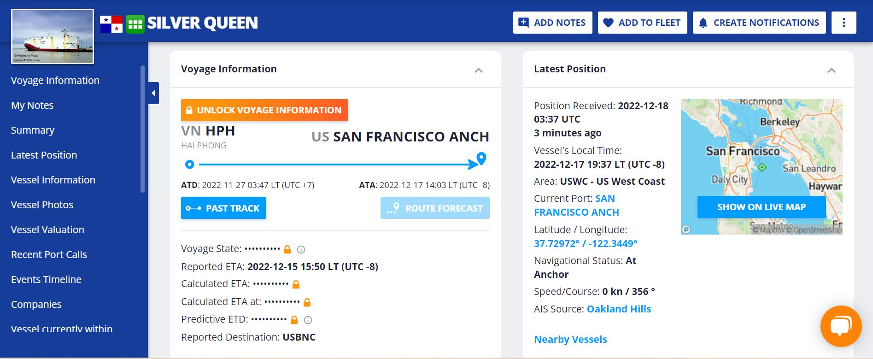The image size is (873, 359).
Task: Click the Predictive ETD info icon
Action: (x=308, y=320)
